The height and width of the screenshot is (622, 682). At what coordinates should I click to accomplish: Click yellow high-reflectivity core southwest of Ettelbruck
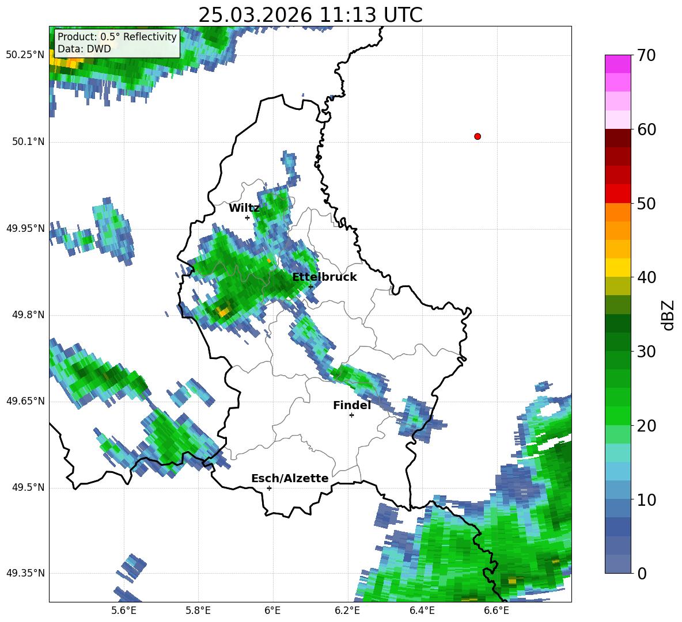tap(223, 311)
